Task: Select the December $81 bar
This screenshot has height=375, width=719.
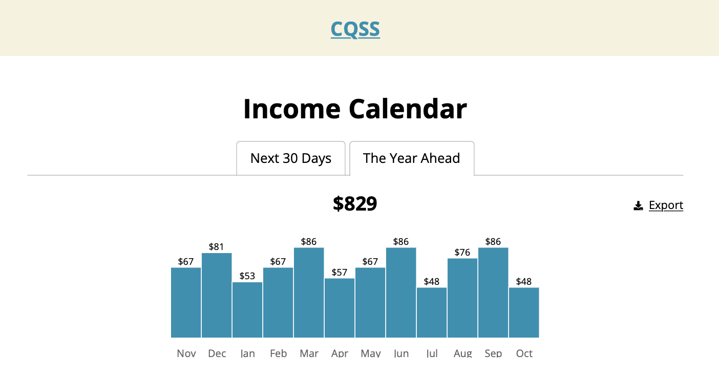Action: tap(217, 295)
